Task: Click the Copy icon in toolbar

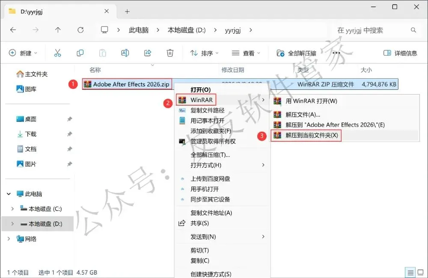Action: click(80, 53)
